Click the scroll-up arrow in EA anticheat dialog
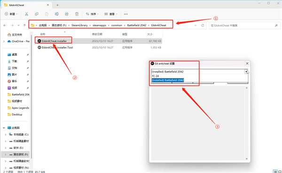Viewport: 282px width, 173px height. (246, 87)
